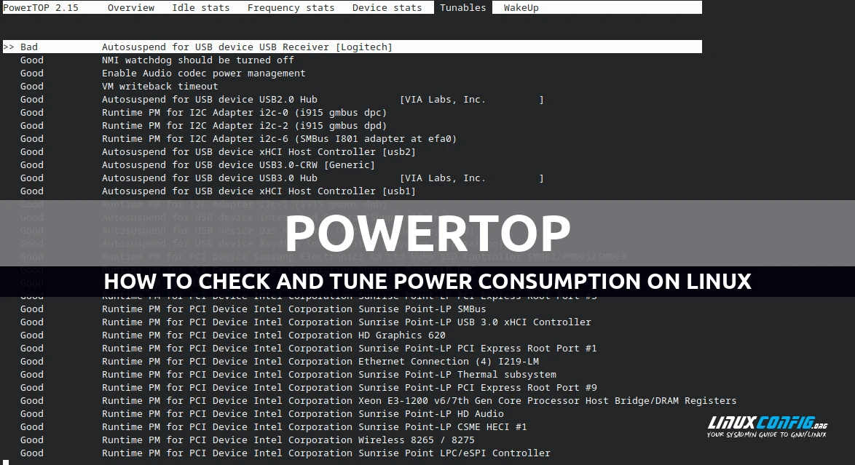This screenshot has width=855, height=465.
Task: Select Xeon E3-1200 Host Bridge/DRAM Registers row
Action: click(x=379, y=400)
